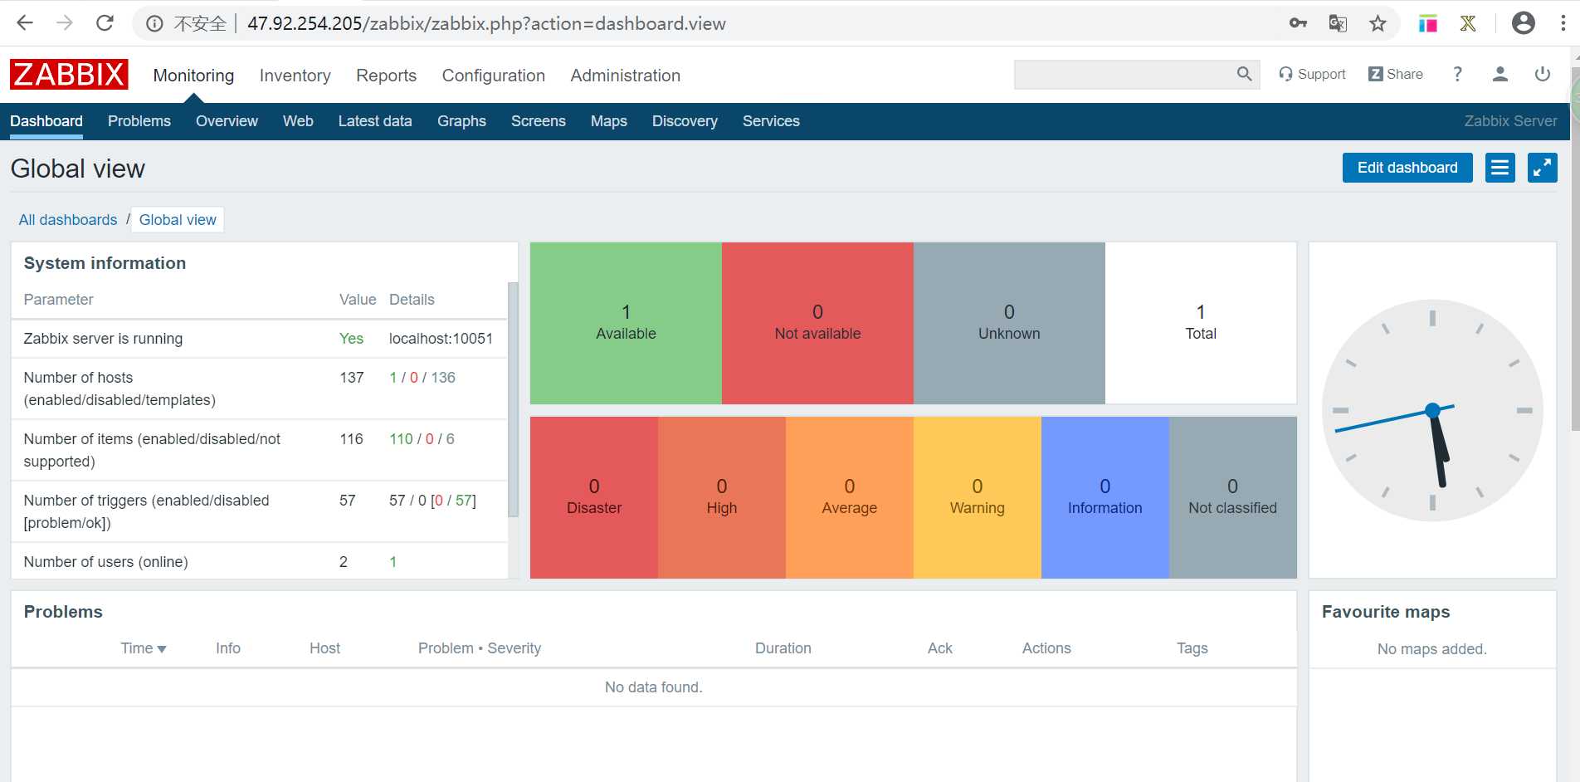Click 'No maps added.' text
Screen dimensions: 1580x782
pyautogui.click(x=1432, y=649)
